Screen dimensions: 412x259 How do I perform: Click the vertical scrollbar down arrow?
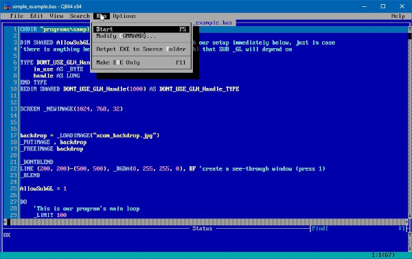[x=410, y=215]
